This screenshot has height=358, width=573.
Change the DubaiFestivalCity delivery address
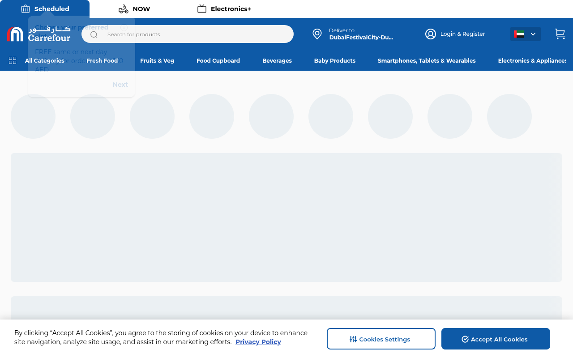tap(361, 38)
